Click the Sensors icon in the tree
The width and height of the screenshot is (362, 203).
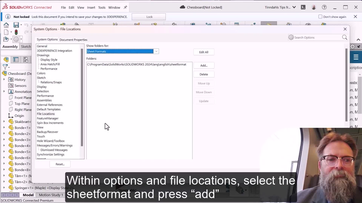click(11, 86)
